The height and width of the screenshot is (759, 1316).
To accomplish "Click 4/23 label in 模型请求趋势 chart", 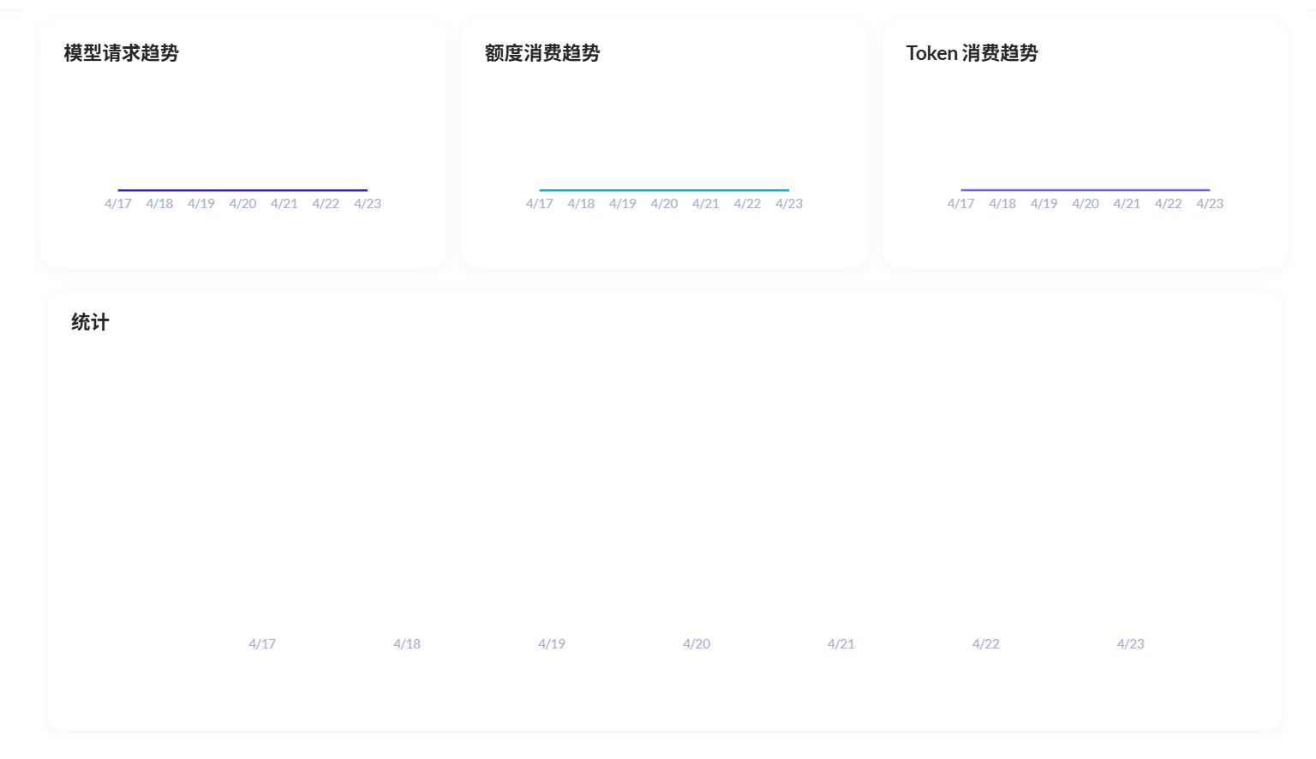I will [x=368, y=204].
